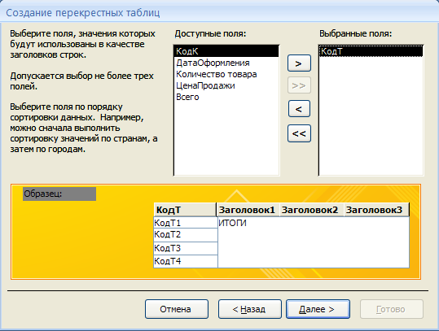The image size is (439, 331).
Task: Go back with the < Назад button
Action: click(250, 309)
